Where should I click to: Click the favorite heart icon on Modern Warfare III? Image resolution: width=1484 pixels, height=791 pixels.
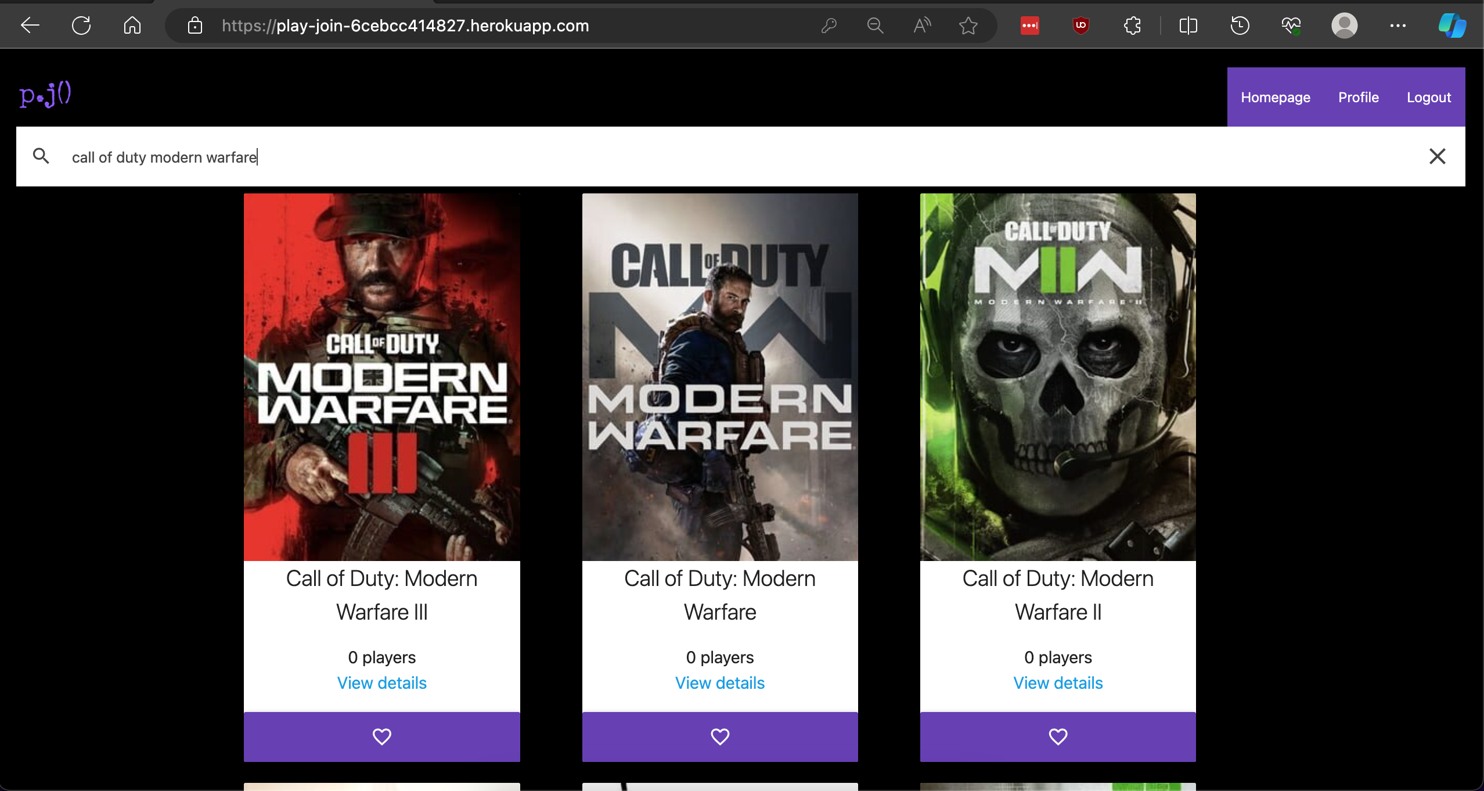click(x=382, y=737)
